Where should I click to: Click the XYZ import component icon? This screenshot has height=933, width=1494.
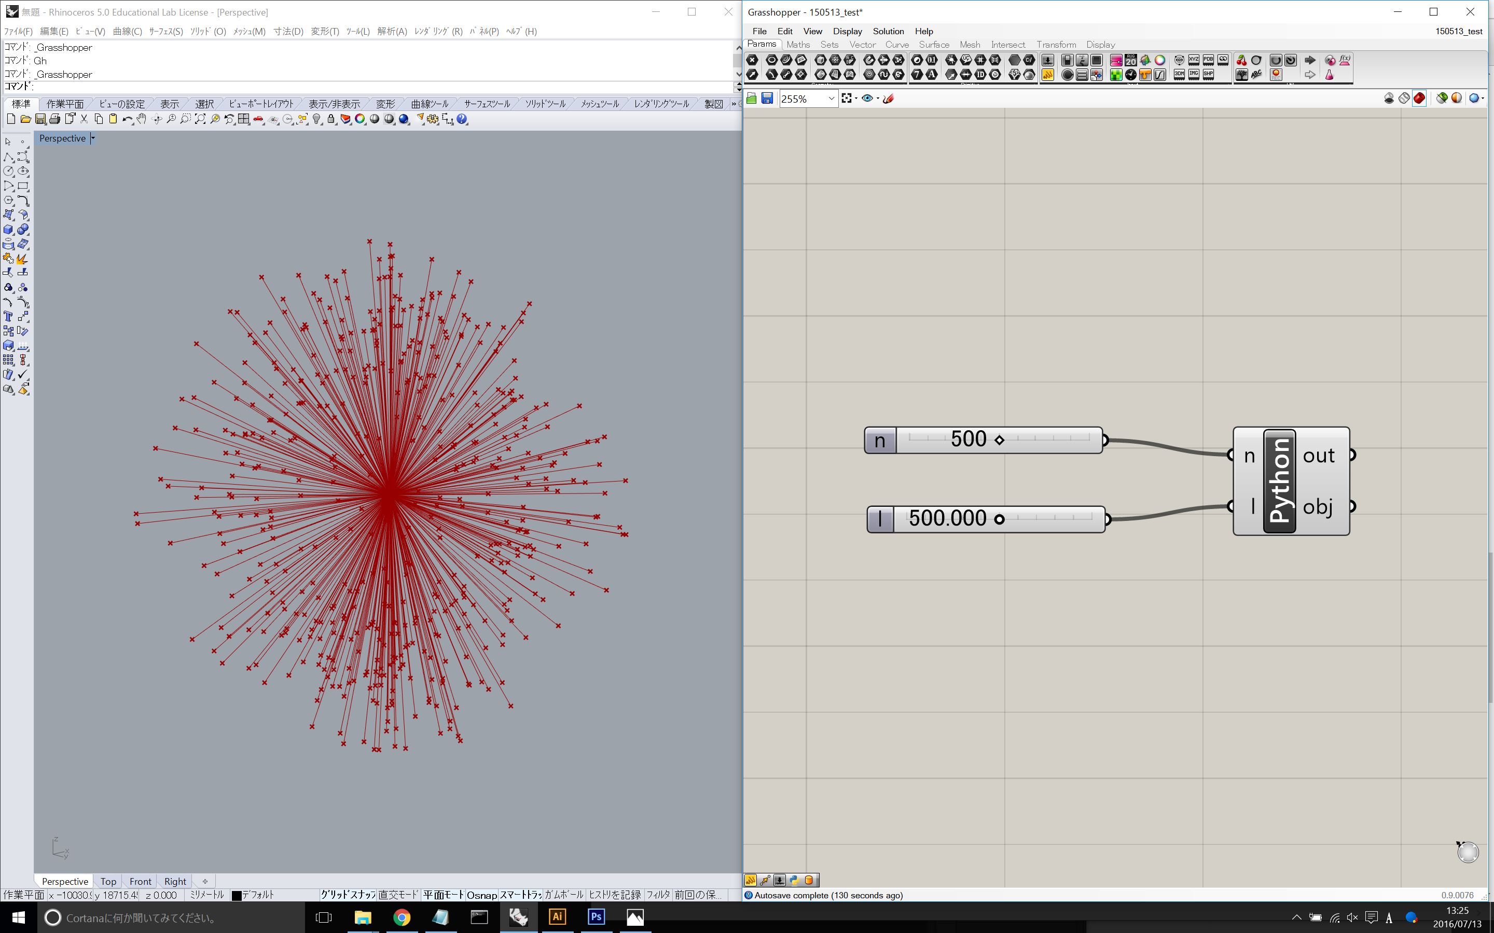click(x=1194, y=60)
